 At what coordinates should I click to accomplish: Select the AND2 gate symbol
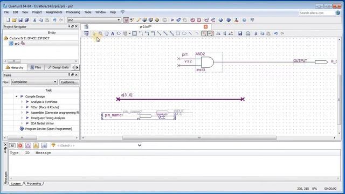[x=209, y=62]
